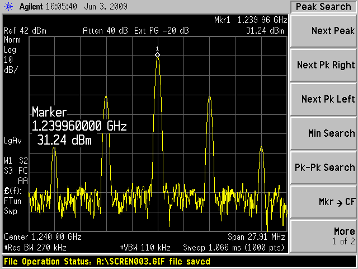Activate the Pk-Pk Search softkey
This screenshot has width=358, height=269.
[324, 168]
